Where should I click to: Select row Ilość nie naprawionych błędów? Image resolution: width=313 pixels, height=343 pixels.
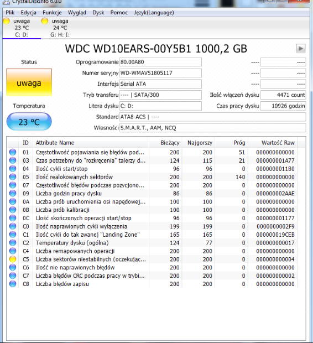(x=152, y=268)
